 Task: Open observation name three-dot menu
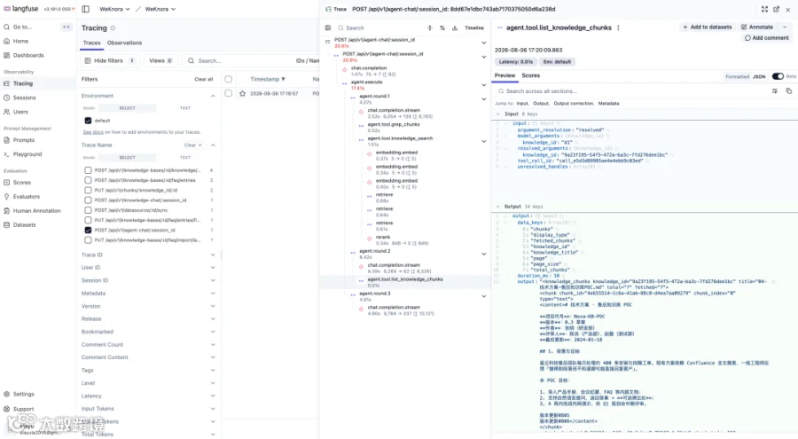[x=618, y=28]
